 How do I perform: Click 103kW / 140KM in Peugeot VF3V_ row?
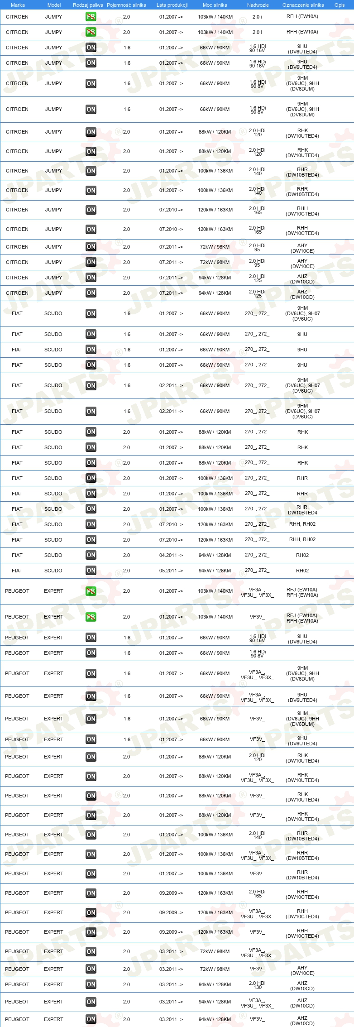[215, 617]
